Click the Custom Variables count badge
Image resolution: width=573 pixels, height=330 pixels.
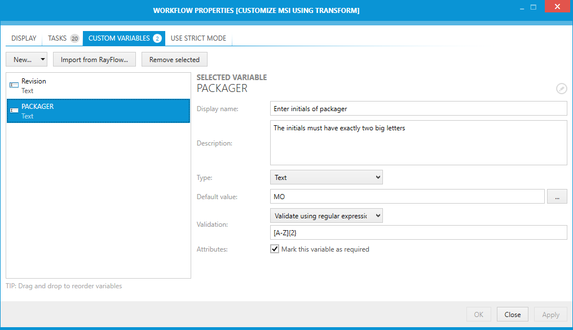(x=157, y=38)
